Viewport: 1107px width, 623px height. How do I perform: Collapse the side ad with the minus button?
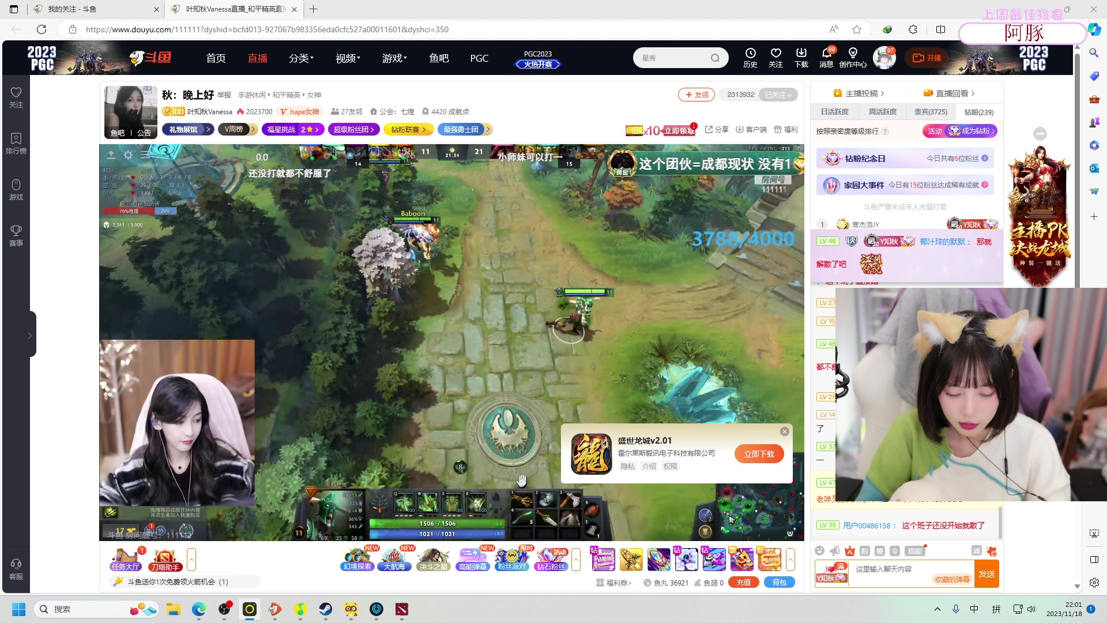click(1040, 134)
